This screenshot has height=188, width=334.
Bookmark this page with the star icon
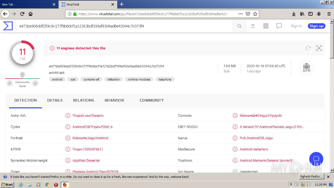[255, 14]
